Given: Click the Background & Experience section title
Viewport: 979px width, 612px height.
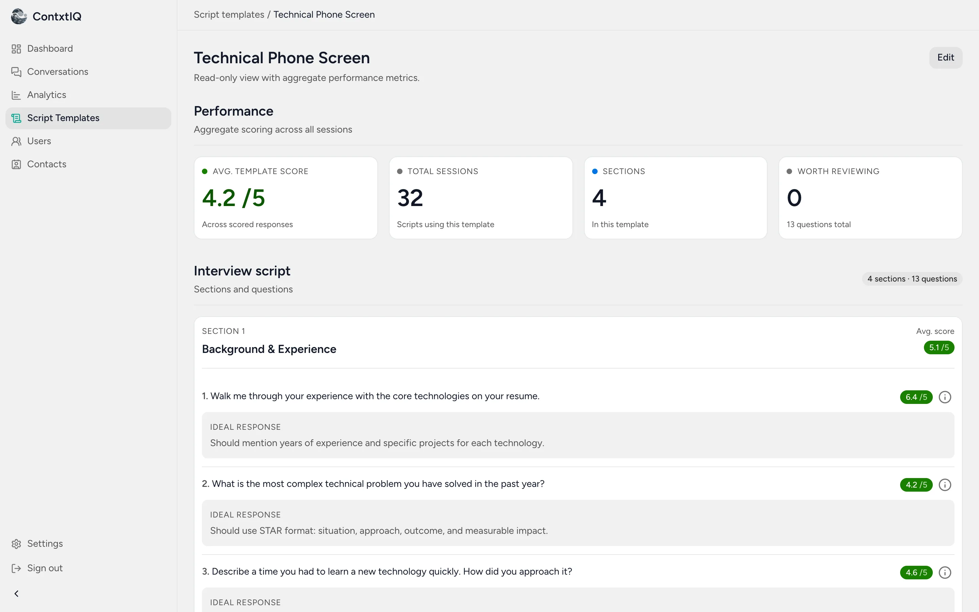Looking at the screenshot, I should [x=269, y=349].
